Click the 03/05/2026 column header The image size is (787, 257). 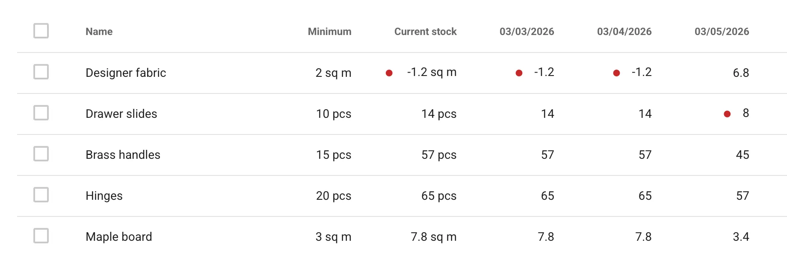(x=722, y=31)
